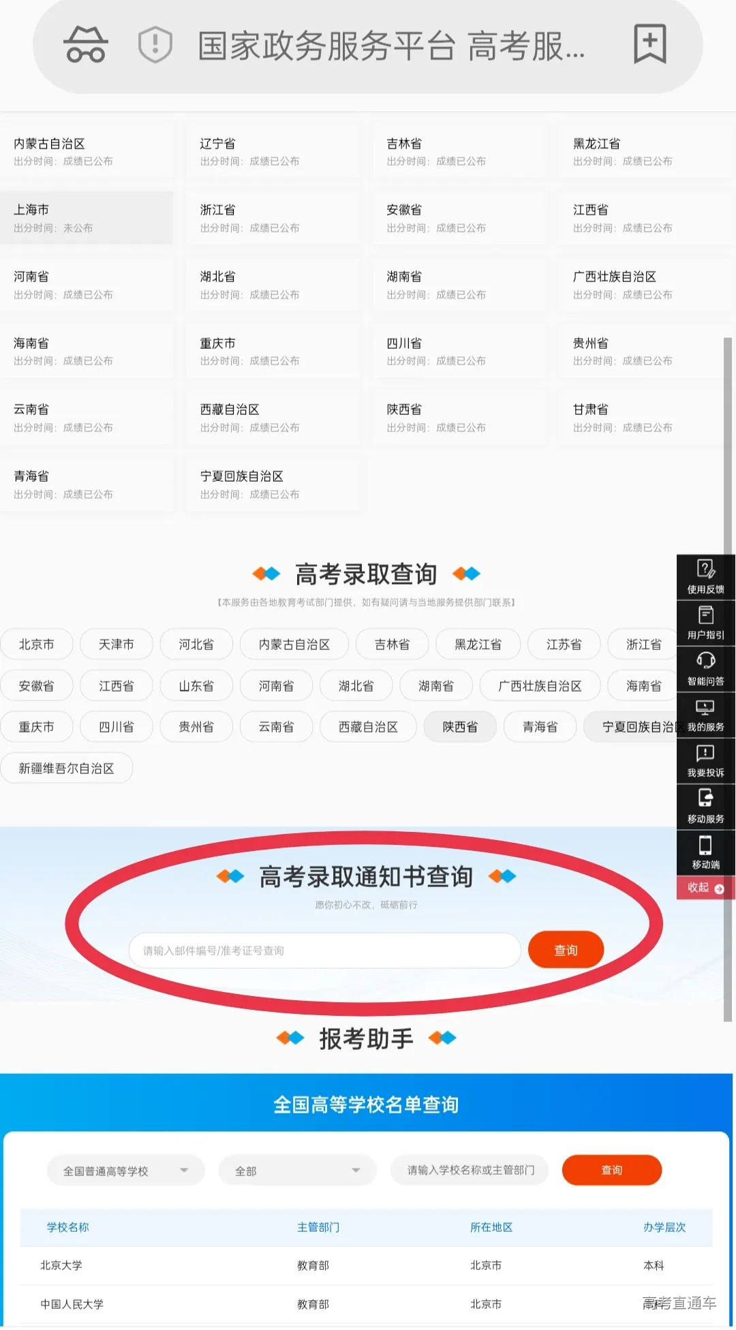Collapse the sidebar with 收起 button
The height and width of the screenshot is (1330, 736).
tap(705, 888)
